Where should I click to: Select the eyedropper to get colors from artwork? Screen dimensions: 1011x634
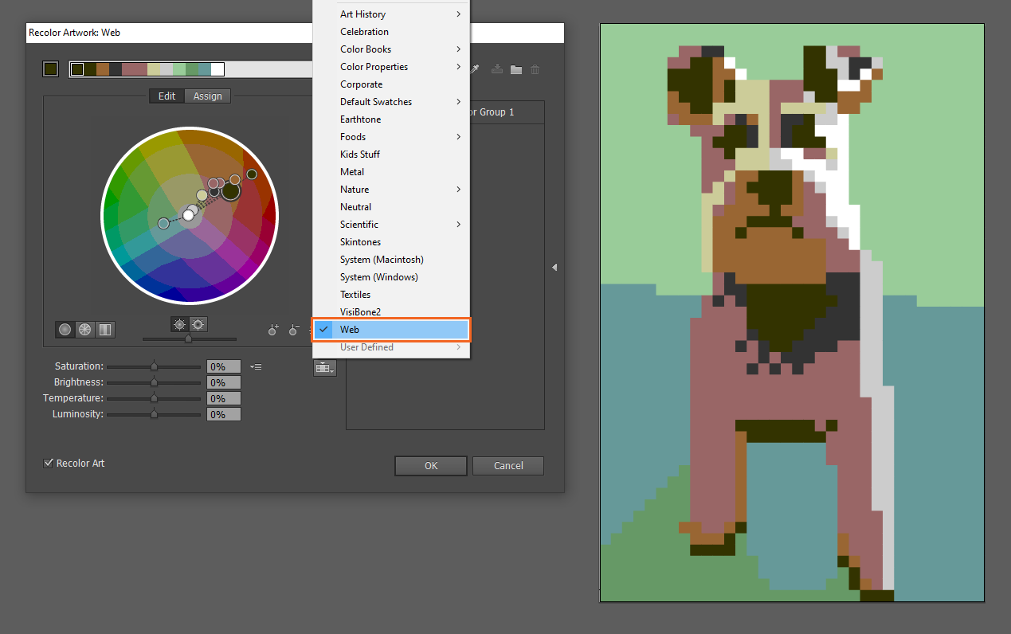[x=475, y=69]
